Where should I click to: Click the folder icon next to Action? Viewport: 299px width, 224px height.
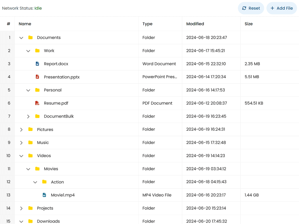[44, 182]
